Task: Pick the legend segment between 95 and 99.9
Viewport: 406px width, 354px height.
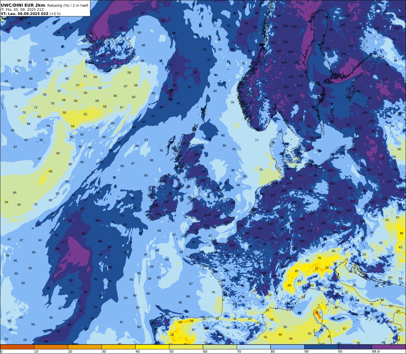Action: [x=355, y=347]
